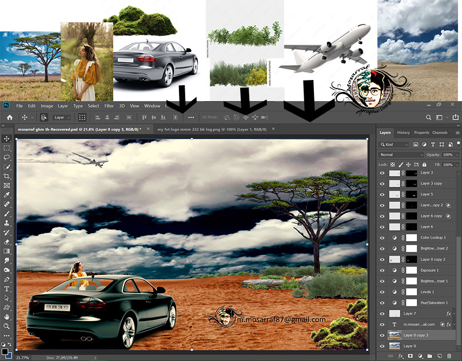Select the Clone Stamp tool
The image size is (462, 361).
click(x=7, y=223)
